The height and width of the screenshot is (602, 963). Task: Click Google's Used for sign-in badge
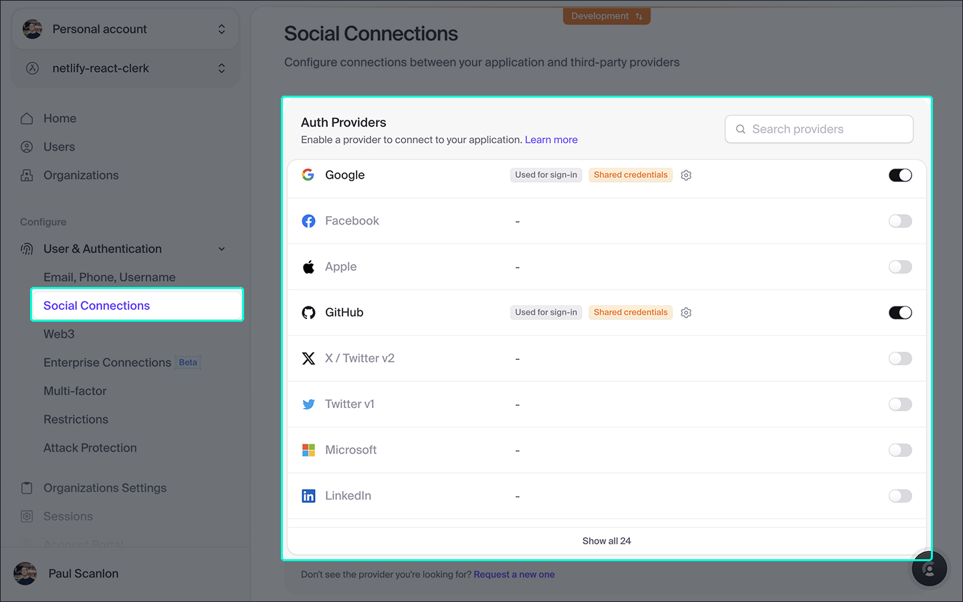tap(546, 175)
